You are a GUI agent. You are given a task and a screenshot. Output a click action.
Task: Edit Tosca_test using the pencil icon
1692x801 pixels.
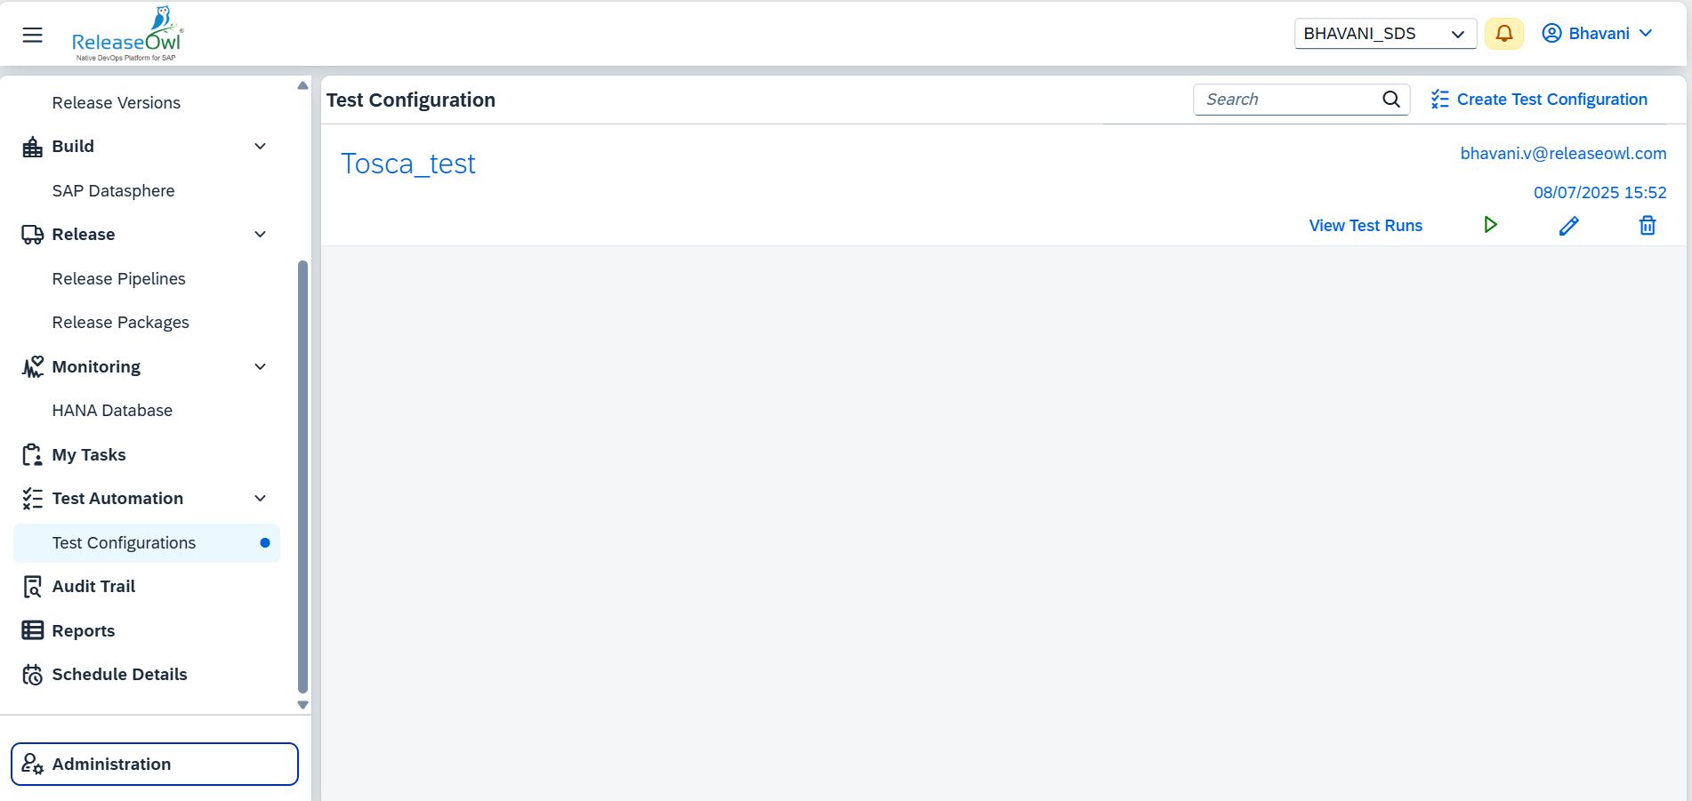1568,226
